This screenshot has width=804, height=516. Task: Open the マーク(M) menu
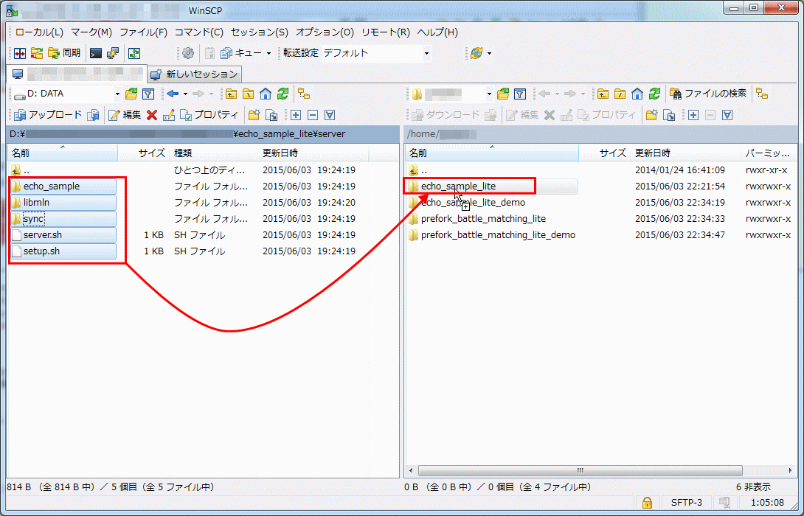pos(91,32)
